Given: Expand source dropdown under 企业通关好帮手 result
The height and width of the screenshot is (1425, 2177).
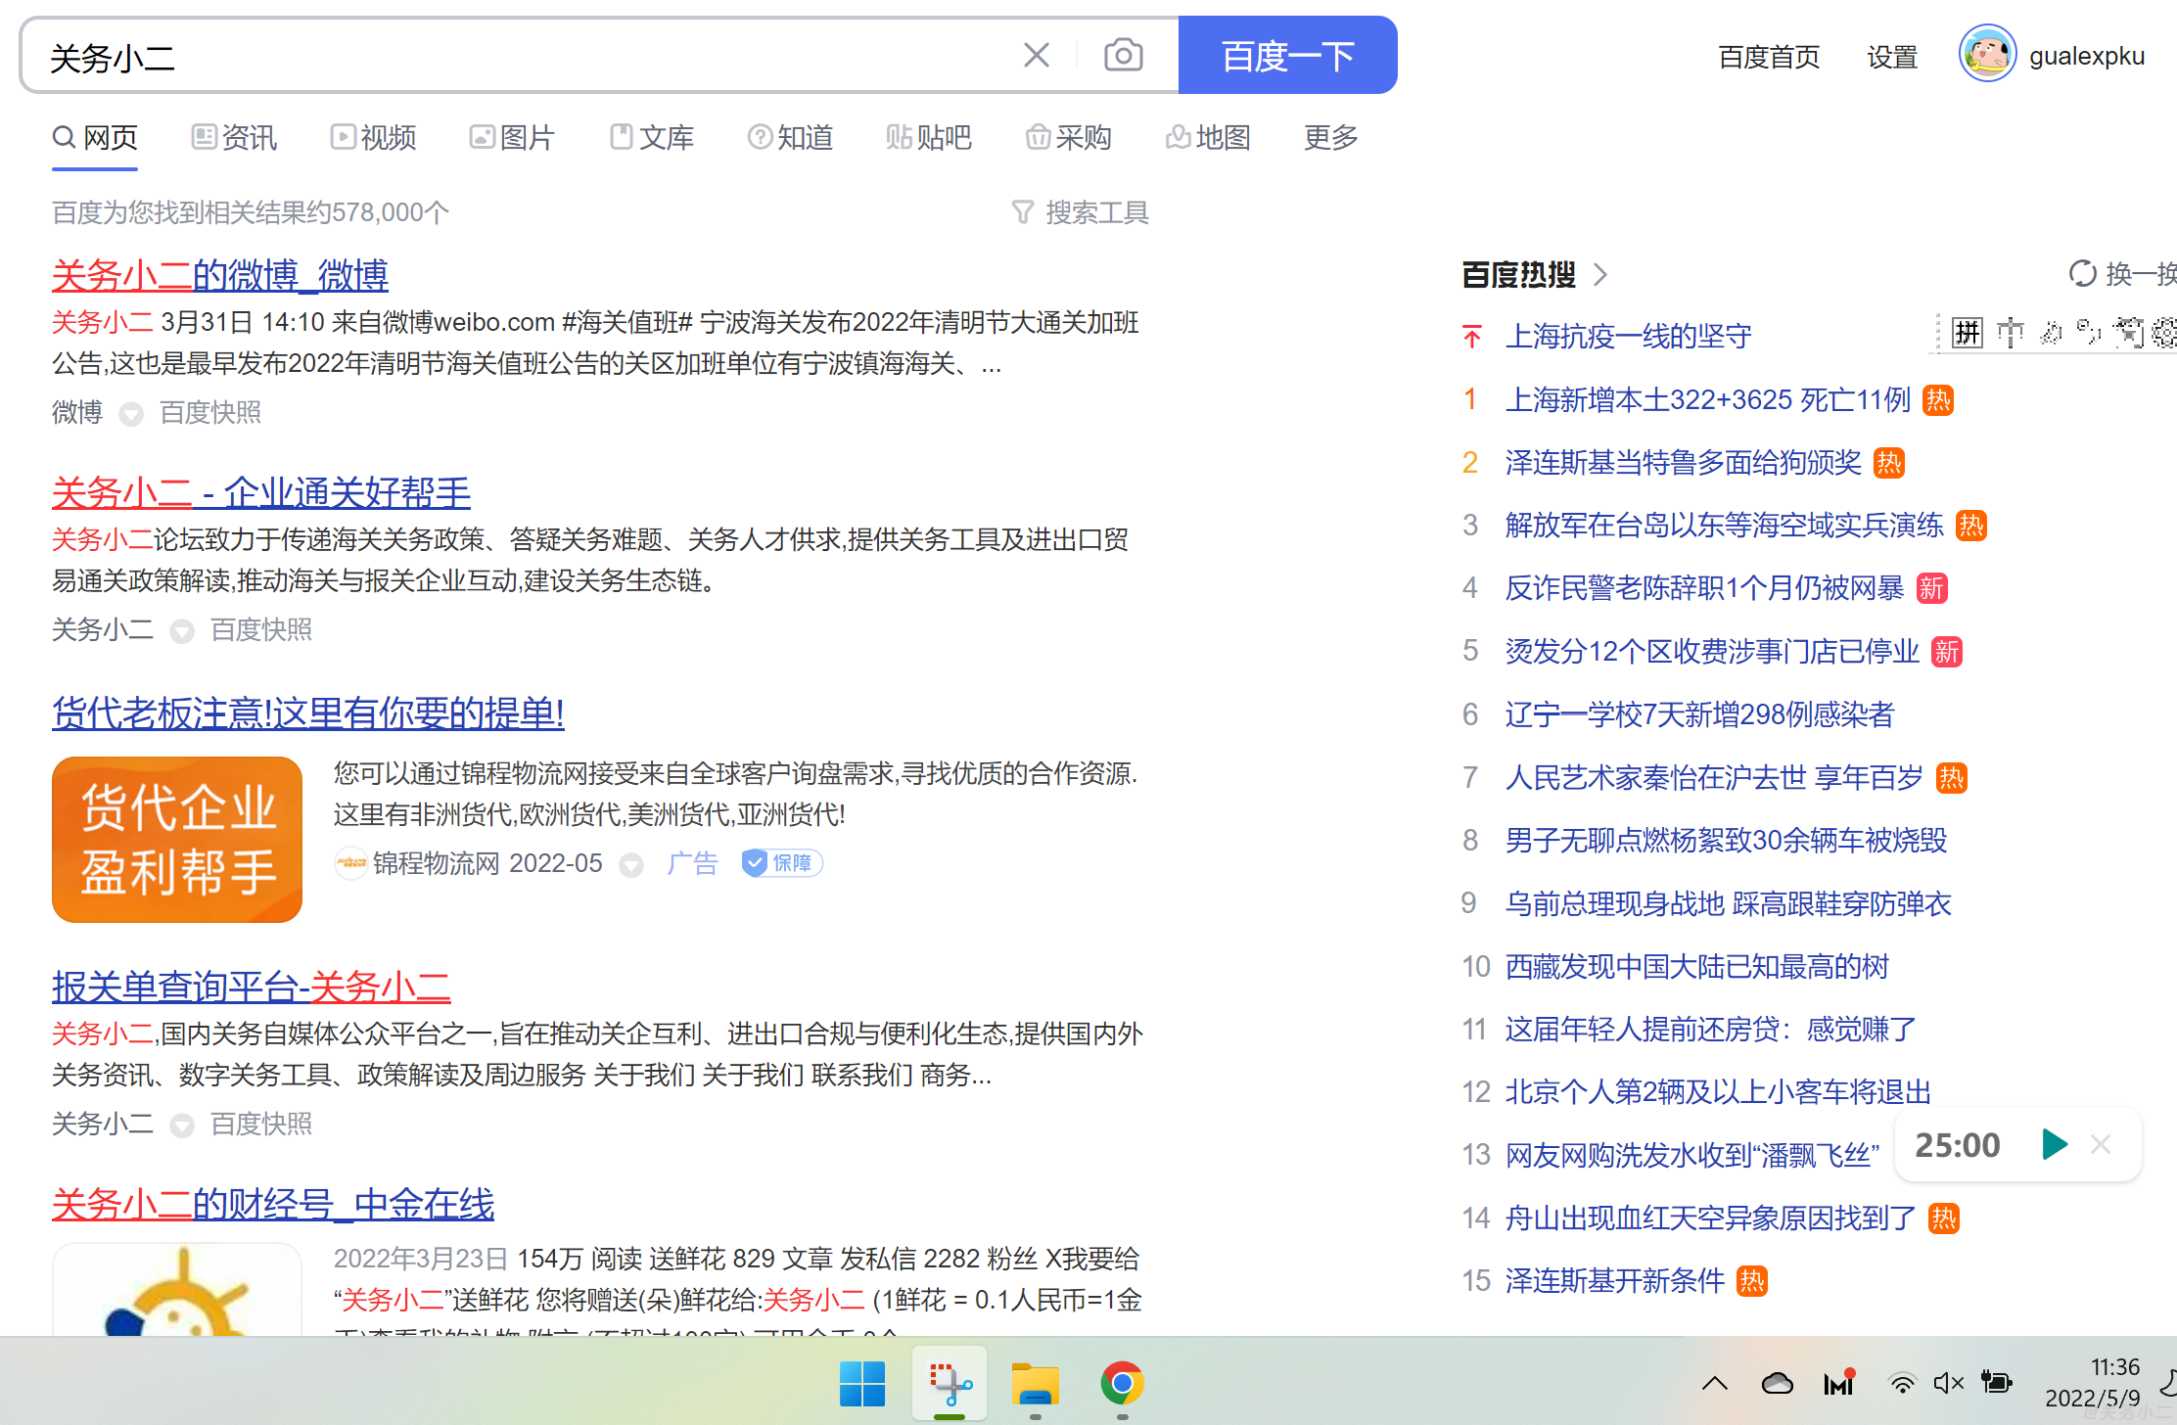Looking at the screenshot, I should (x=182, y=632).
